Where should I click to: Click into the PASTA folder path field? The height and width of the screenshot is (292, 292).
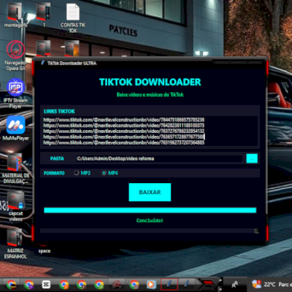[x=159, y=158]
